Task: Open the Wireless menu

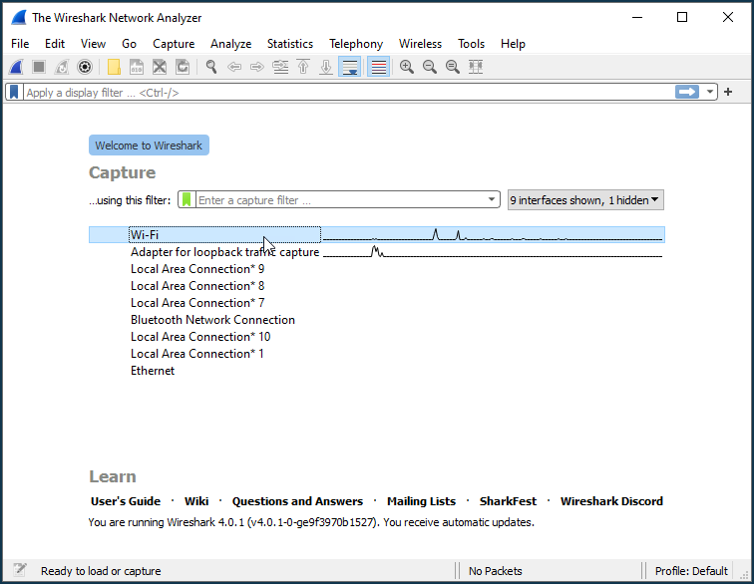Action: click(420, 44)
